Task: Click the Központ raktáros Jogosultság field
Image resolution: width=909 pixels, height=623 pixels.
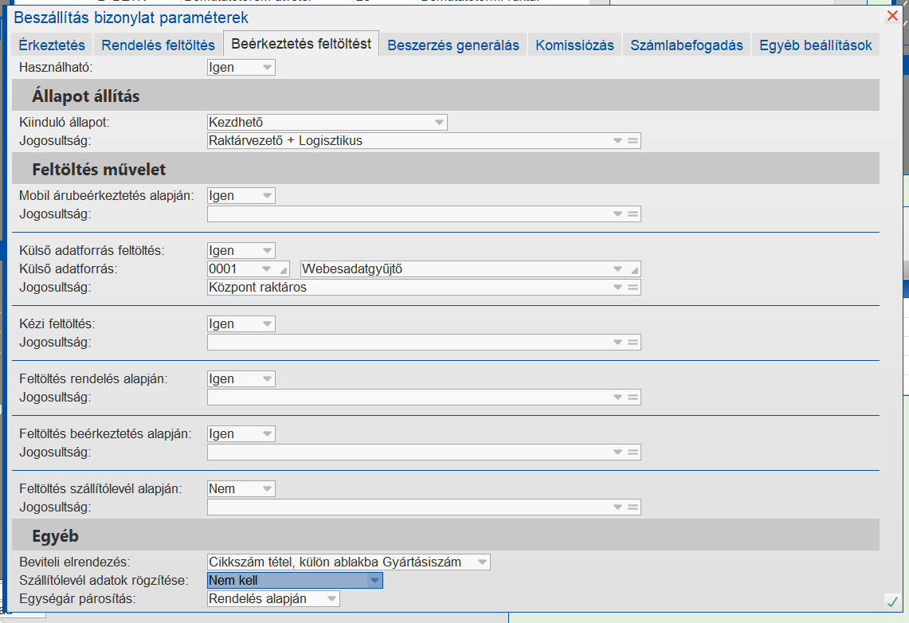Action: [424, 288]
